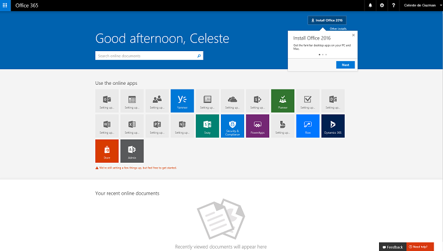The height and width of the screenshot is (251, 443).
Task: Open the Other installs link
Action: (x=338, y=29)
